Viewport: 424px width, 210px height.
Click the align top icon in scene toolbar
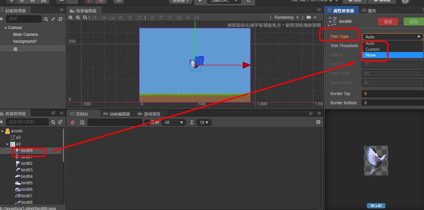pos(94,17)
